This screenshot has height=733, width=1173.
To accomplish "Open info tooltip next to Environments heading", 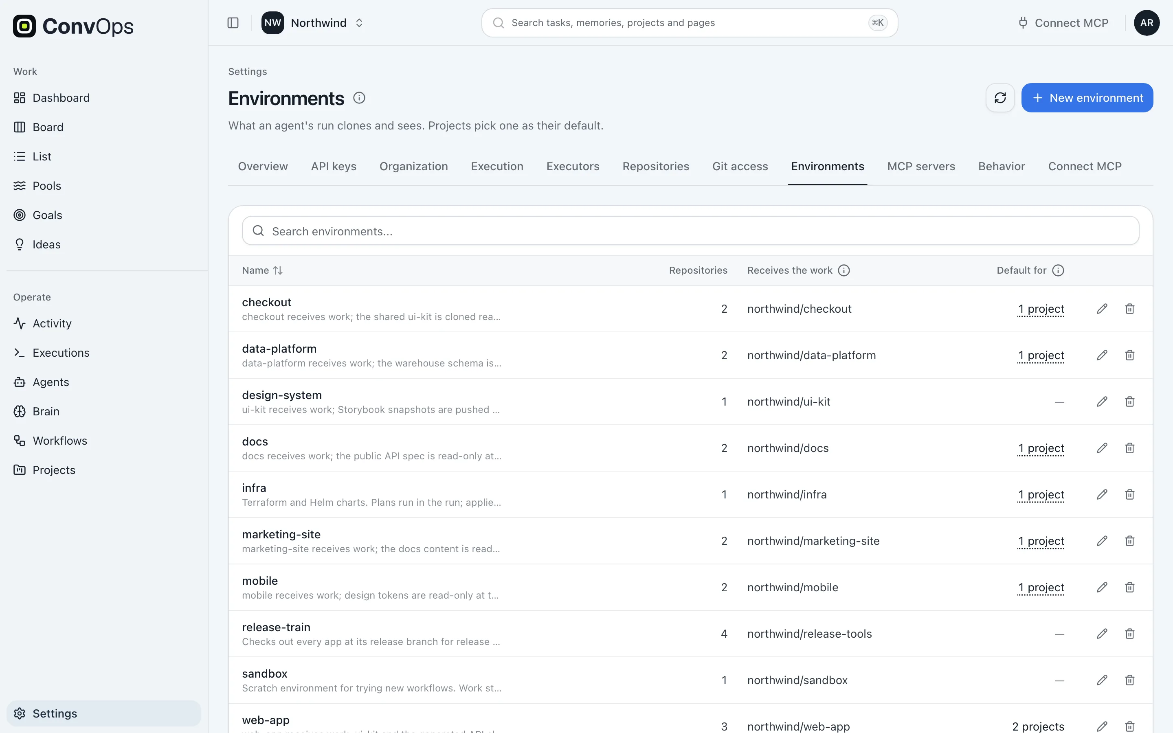I will coord(359,98).
